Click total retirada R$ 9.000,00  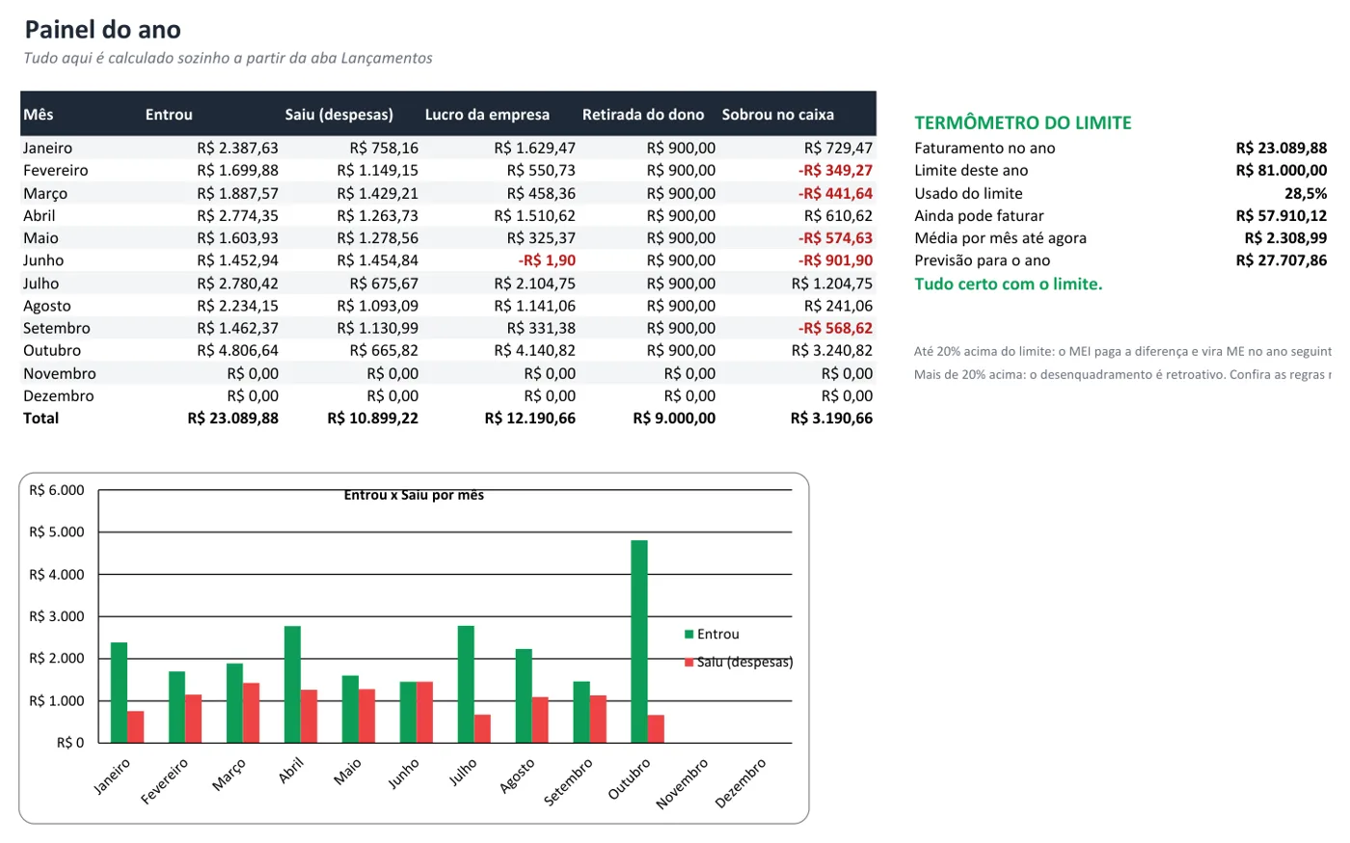point(674,419)
